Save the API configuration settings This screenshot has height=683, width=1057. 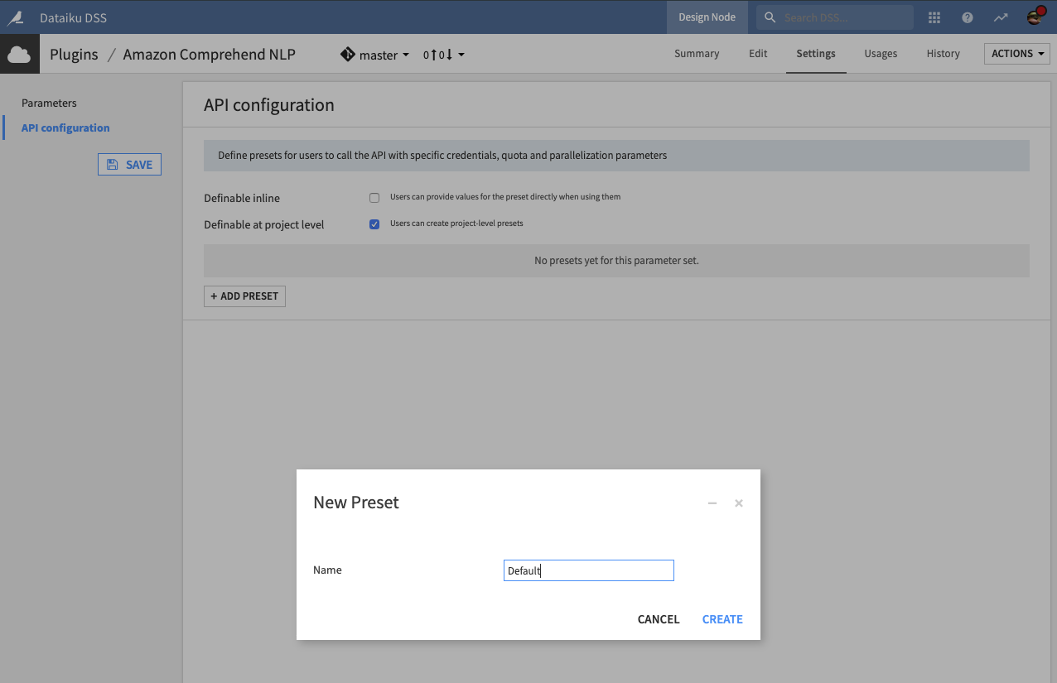(129, 164)
